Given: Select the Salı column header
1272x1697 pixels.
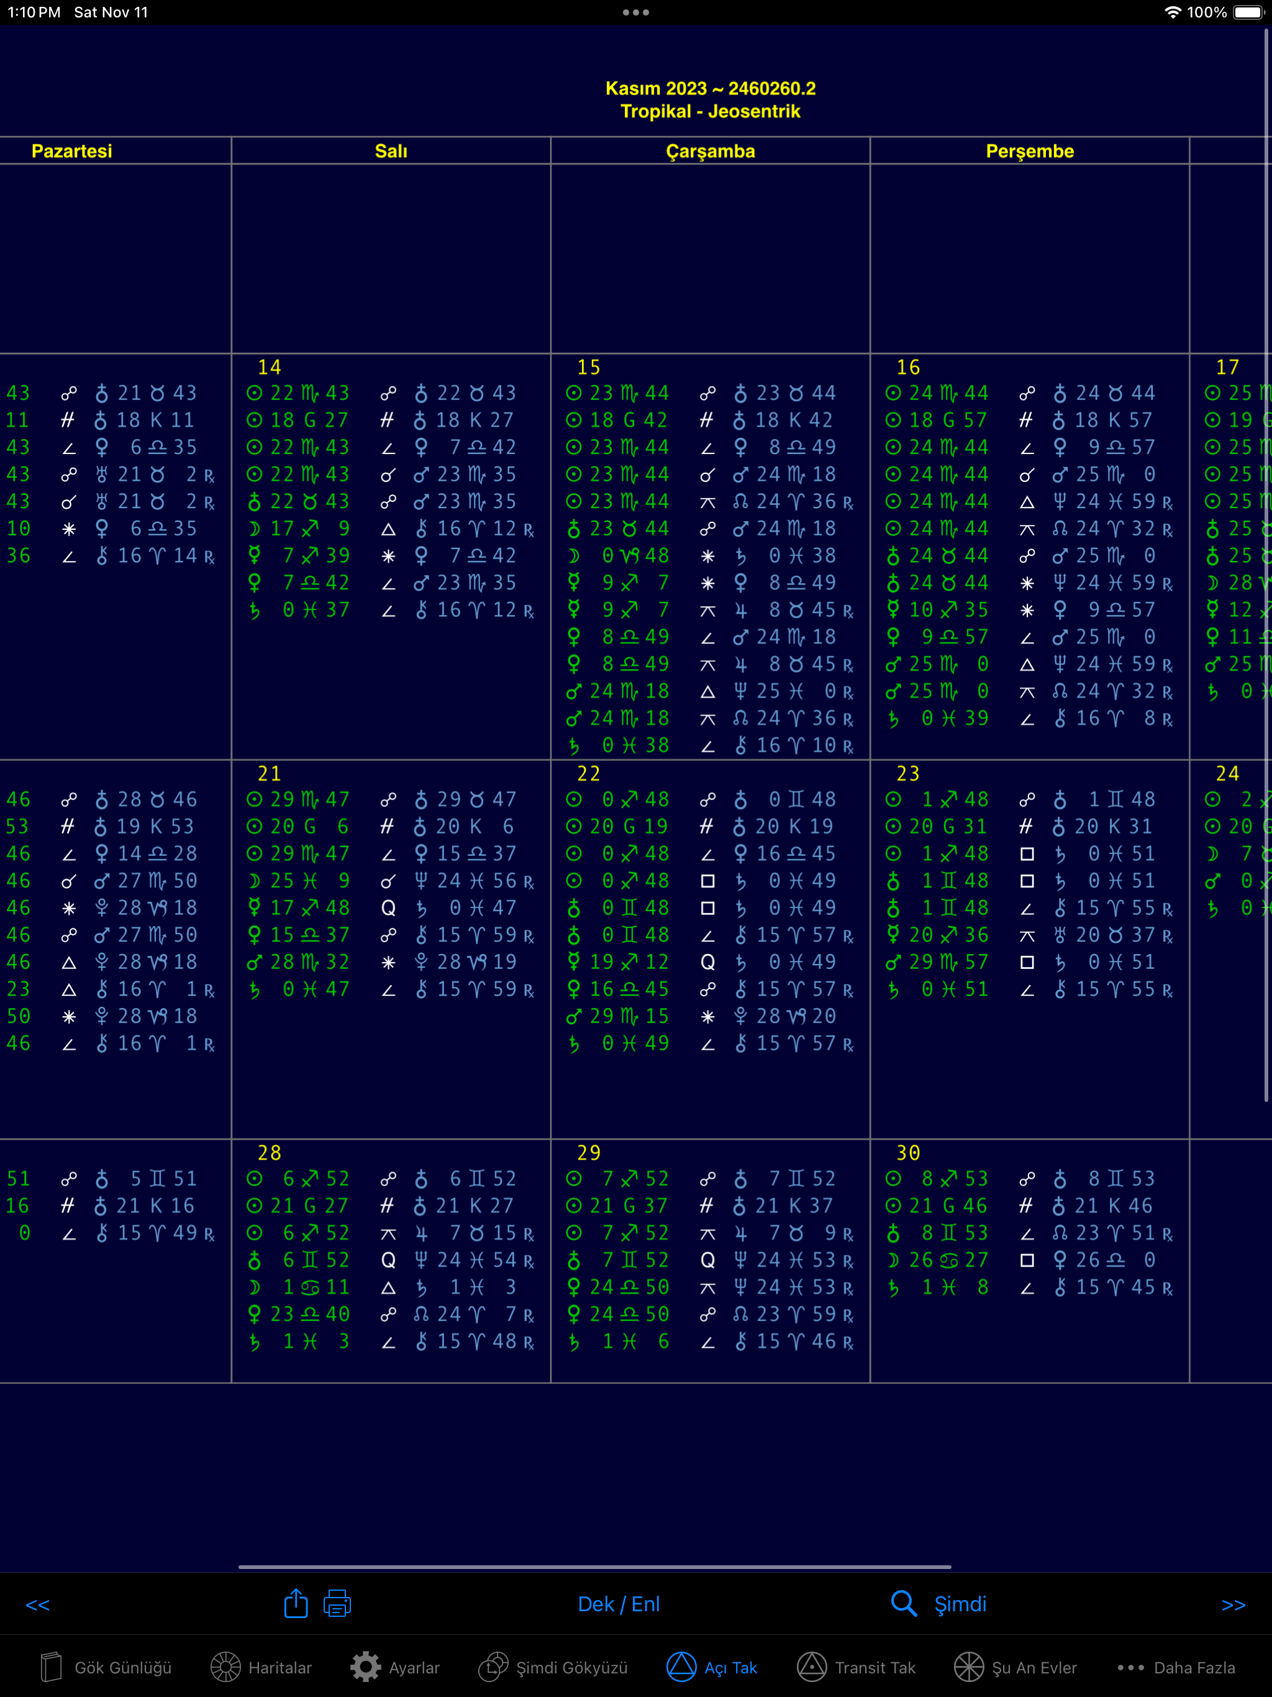Looking at the screenshot, I should (391, 151).
